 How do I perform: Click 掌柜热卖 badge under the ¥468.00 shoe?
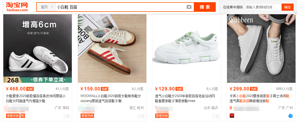13,115
